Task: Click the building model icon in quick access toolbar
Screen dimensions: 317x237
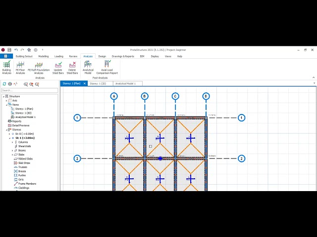Action: point(29,50)
